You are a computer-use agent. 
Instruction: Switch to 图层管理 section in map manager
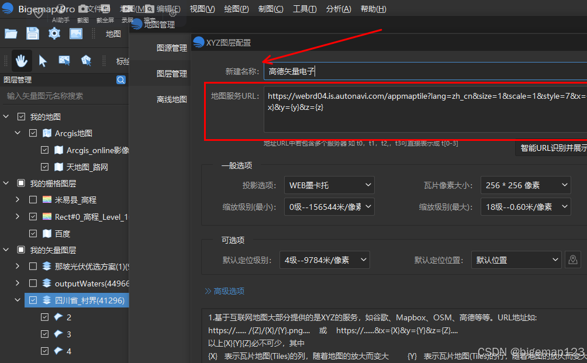[171, 74]
